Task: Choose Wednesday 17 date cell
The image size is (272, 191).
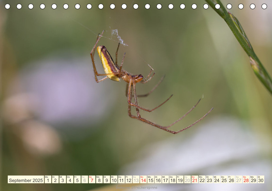Action: point(166,179)
